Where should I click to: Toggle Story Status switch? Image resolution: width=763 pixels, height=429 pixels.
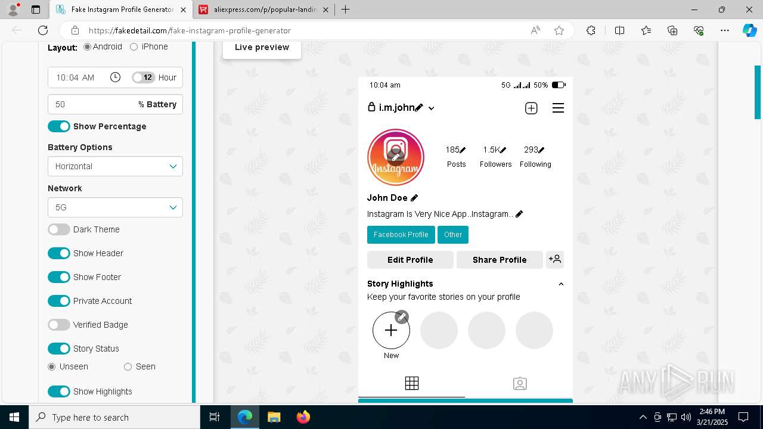59,349
